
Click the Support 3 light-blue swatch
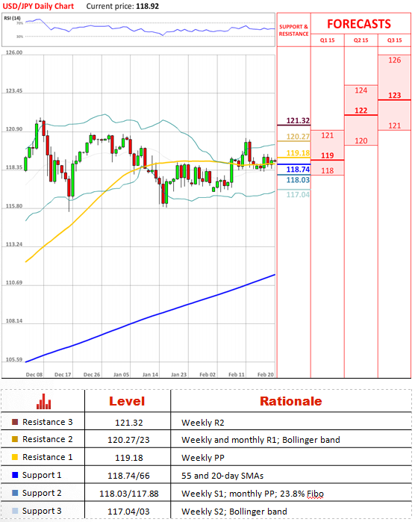pos(15,511)
